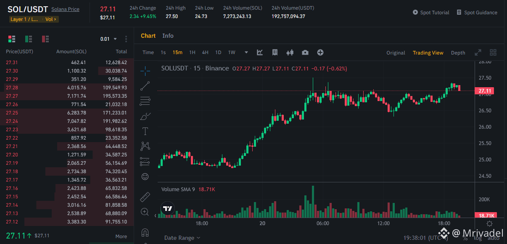Select the 27.28 ask price row
Screen dimensions: 507x244
tap(67, 88)
